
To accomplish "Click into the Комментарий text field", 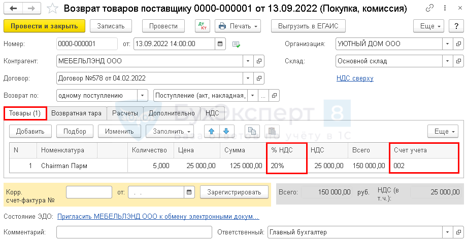I will tap(134, 232).
